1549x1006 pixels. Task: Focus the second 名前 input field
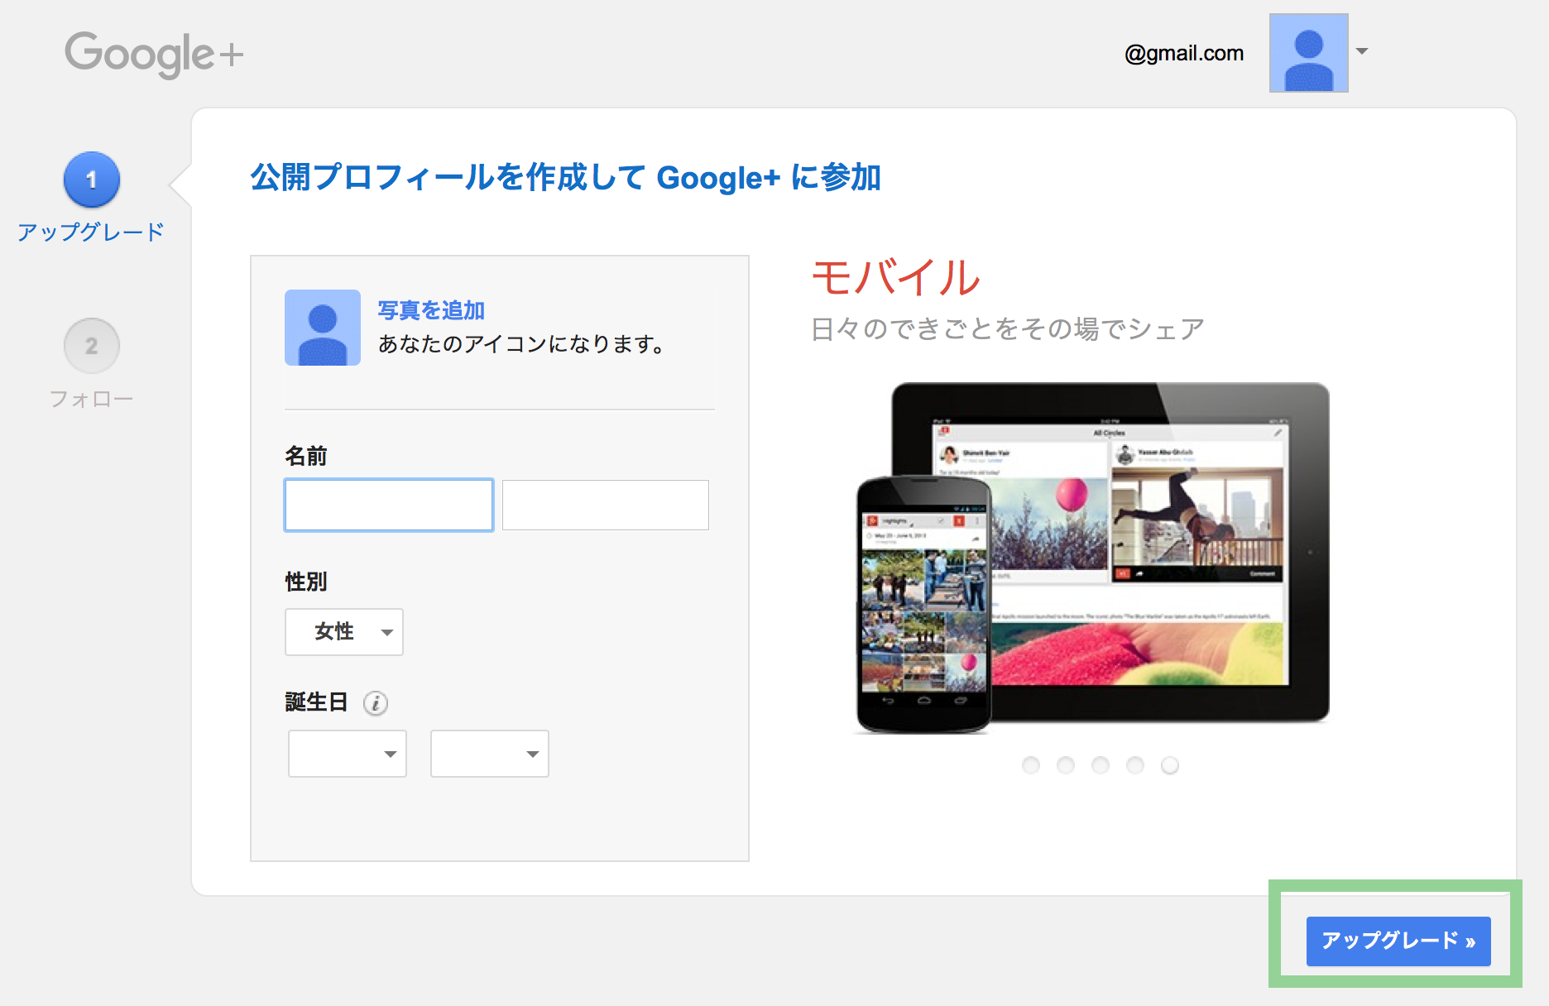coord(606,505)
